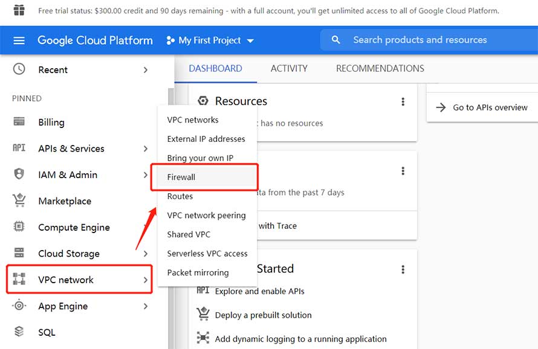This screenshot has height=349, width=538.
Task: Click the VPC network icon
Action: click(x=19, y=279)
